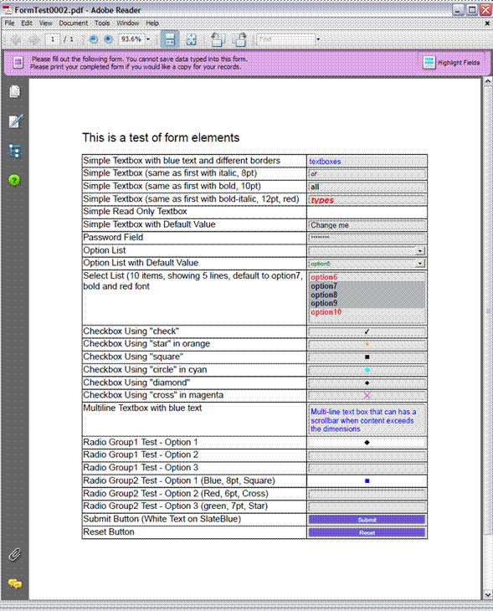
Task: Expand the empty Option List dropdown
Action: [420, 251]
